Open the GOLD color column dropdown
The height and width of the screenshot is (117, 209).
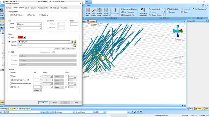[x=45, y=45]
